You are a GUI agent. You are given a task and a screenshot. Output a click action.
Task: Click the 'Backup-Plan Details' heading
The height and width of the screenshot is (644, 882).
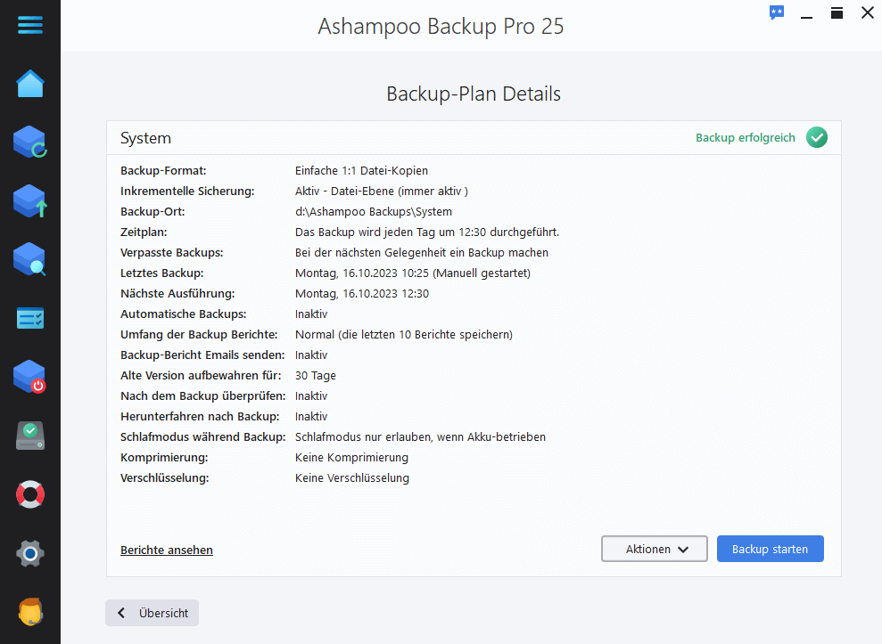coord(474,94)
